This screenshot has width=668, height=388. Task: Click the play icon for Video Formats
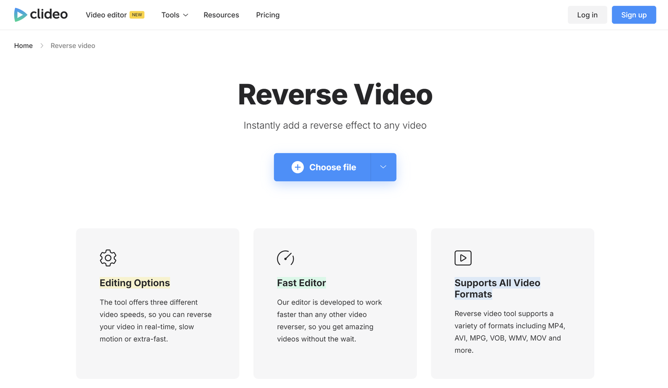tap(463, 258)
